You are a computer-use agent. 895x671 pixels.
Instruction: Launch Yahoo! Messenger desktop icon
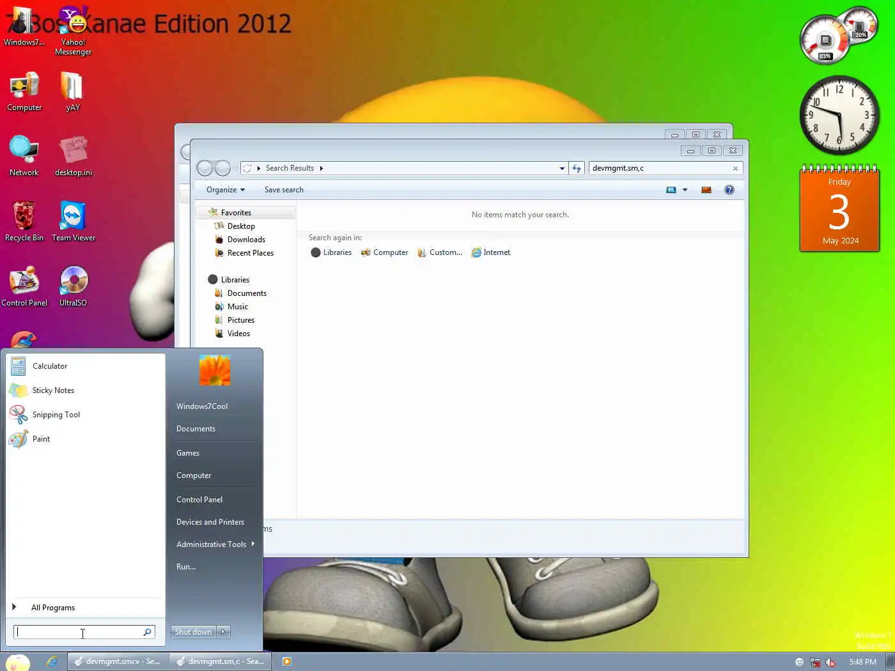pyautogui.click(x=73, y=31)
